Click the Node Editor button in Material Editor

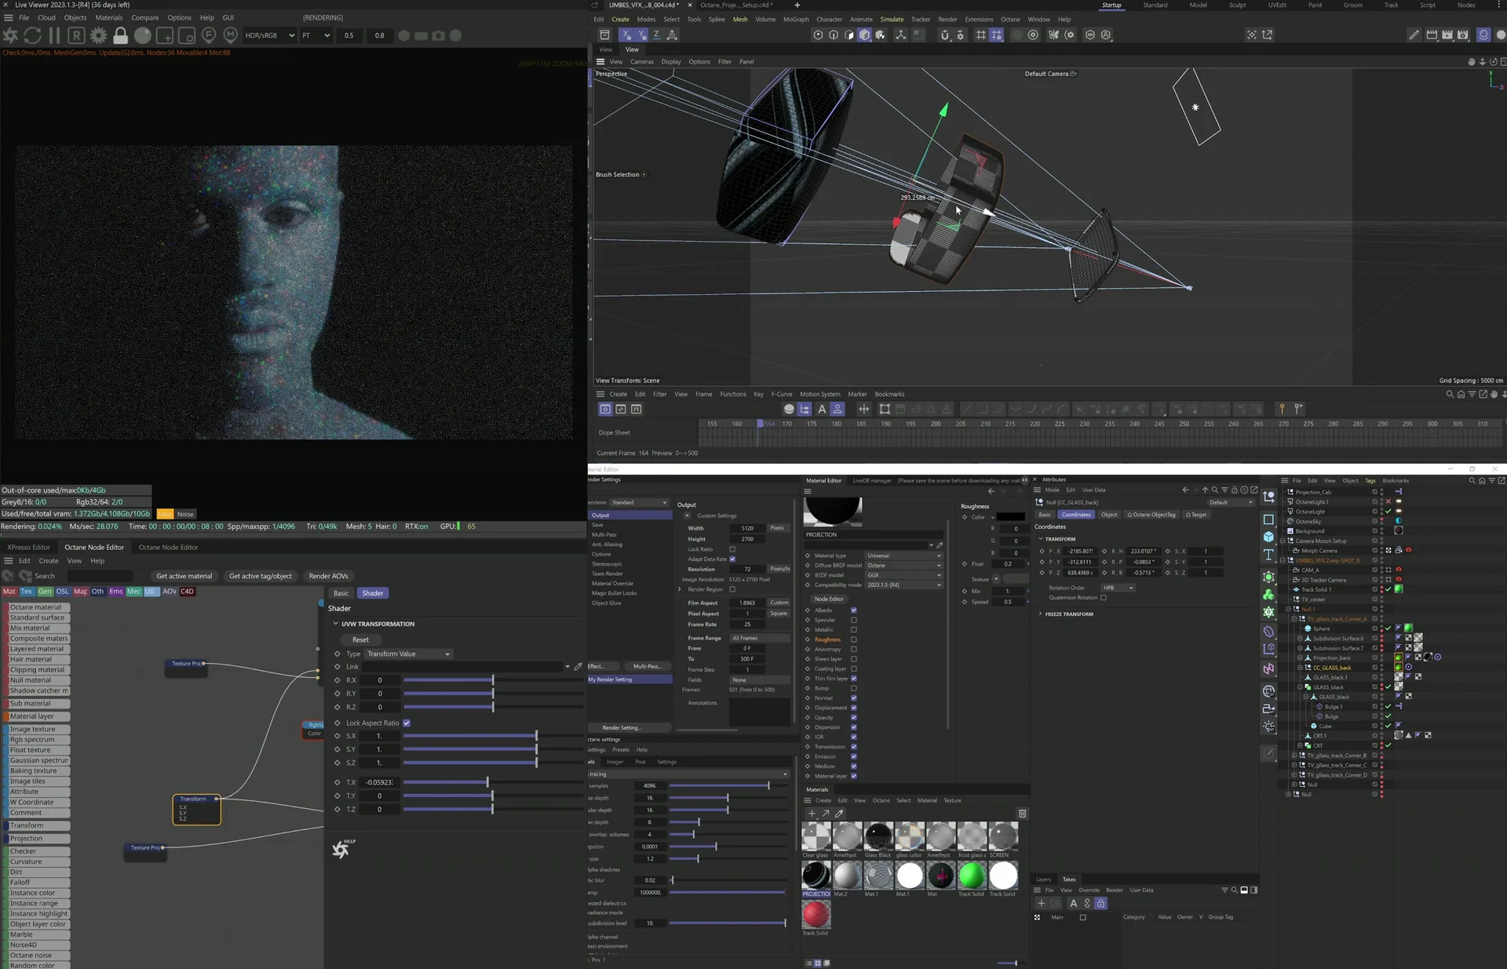[x=829, y=599]
